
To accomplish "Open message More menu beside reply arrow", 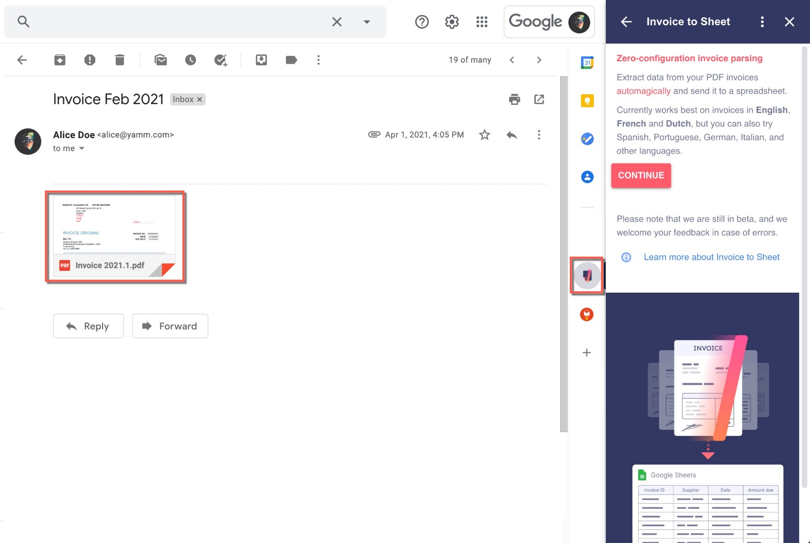I will click(x=539, y=135).
